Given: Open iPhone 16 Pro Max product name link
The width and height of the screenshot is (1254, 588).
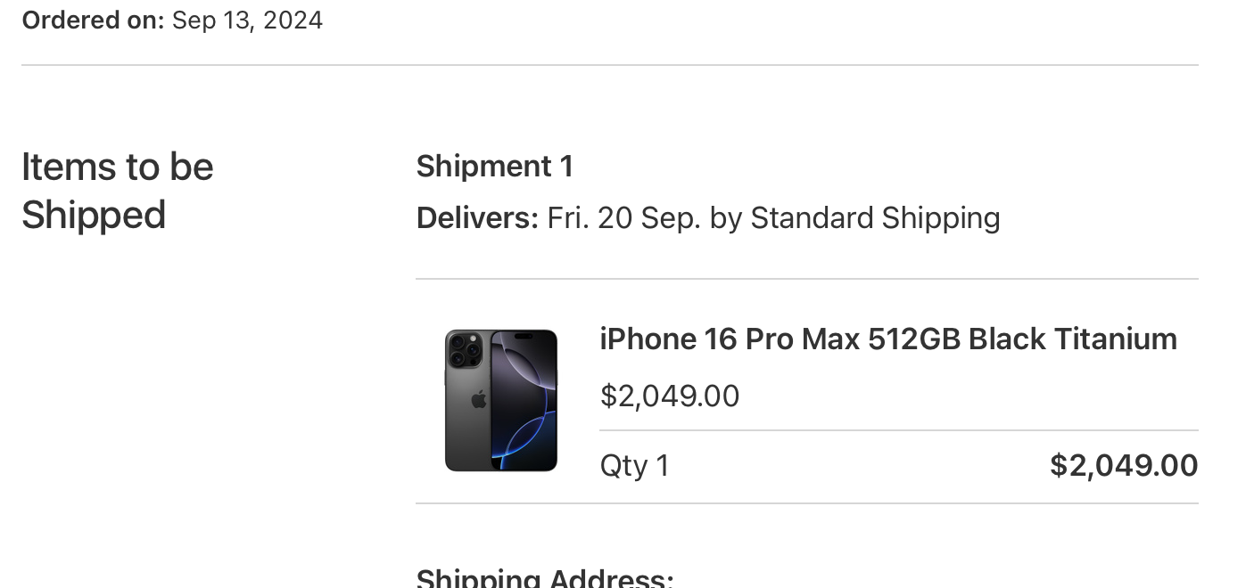Looking at the screenshot, I should click(887, 339).
